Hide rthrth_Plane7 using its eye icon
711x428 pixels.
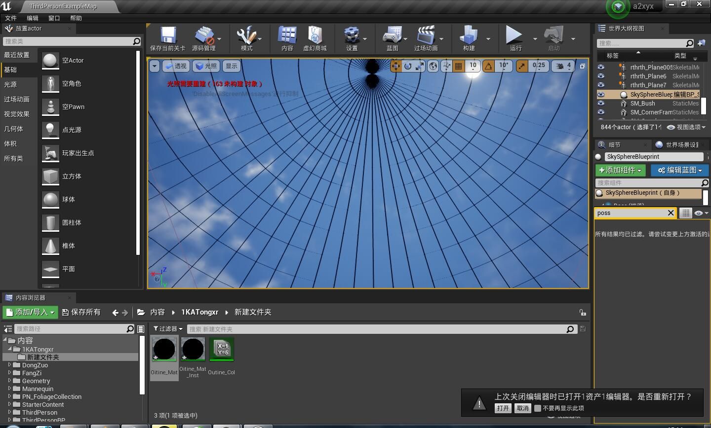601,85
